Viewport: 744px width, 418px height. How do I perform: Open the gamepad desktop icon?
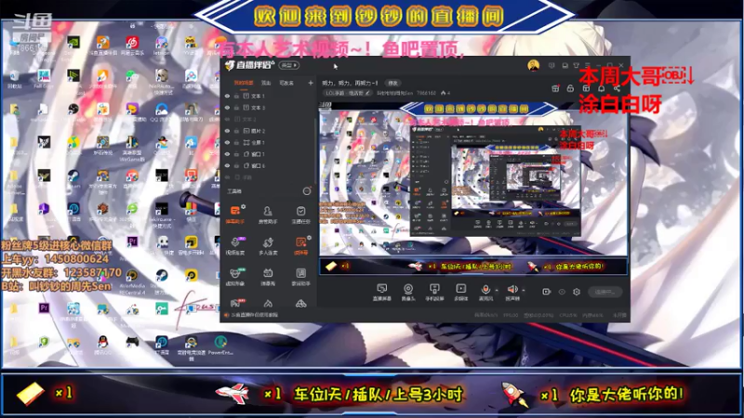point(132,342)
